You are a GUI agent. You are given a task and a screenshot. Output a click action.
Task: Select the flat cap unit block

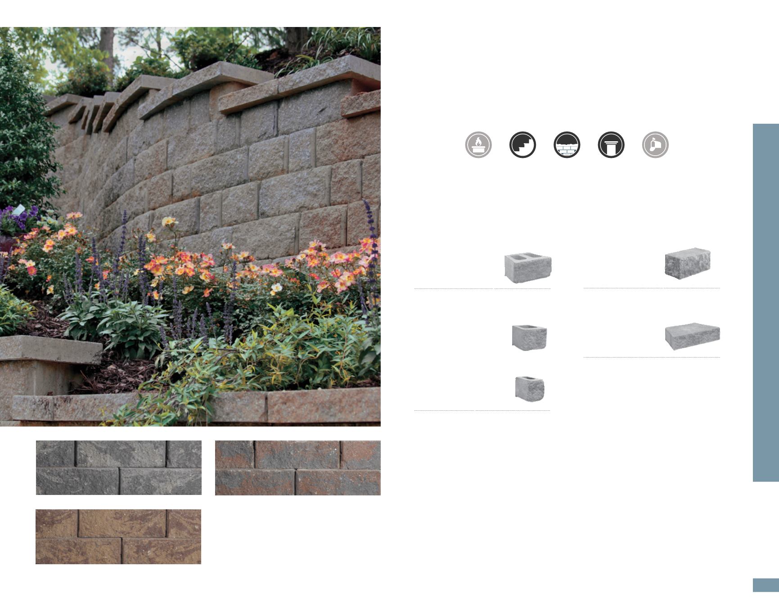(x=692, y=336)
